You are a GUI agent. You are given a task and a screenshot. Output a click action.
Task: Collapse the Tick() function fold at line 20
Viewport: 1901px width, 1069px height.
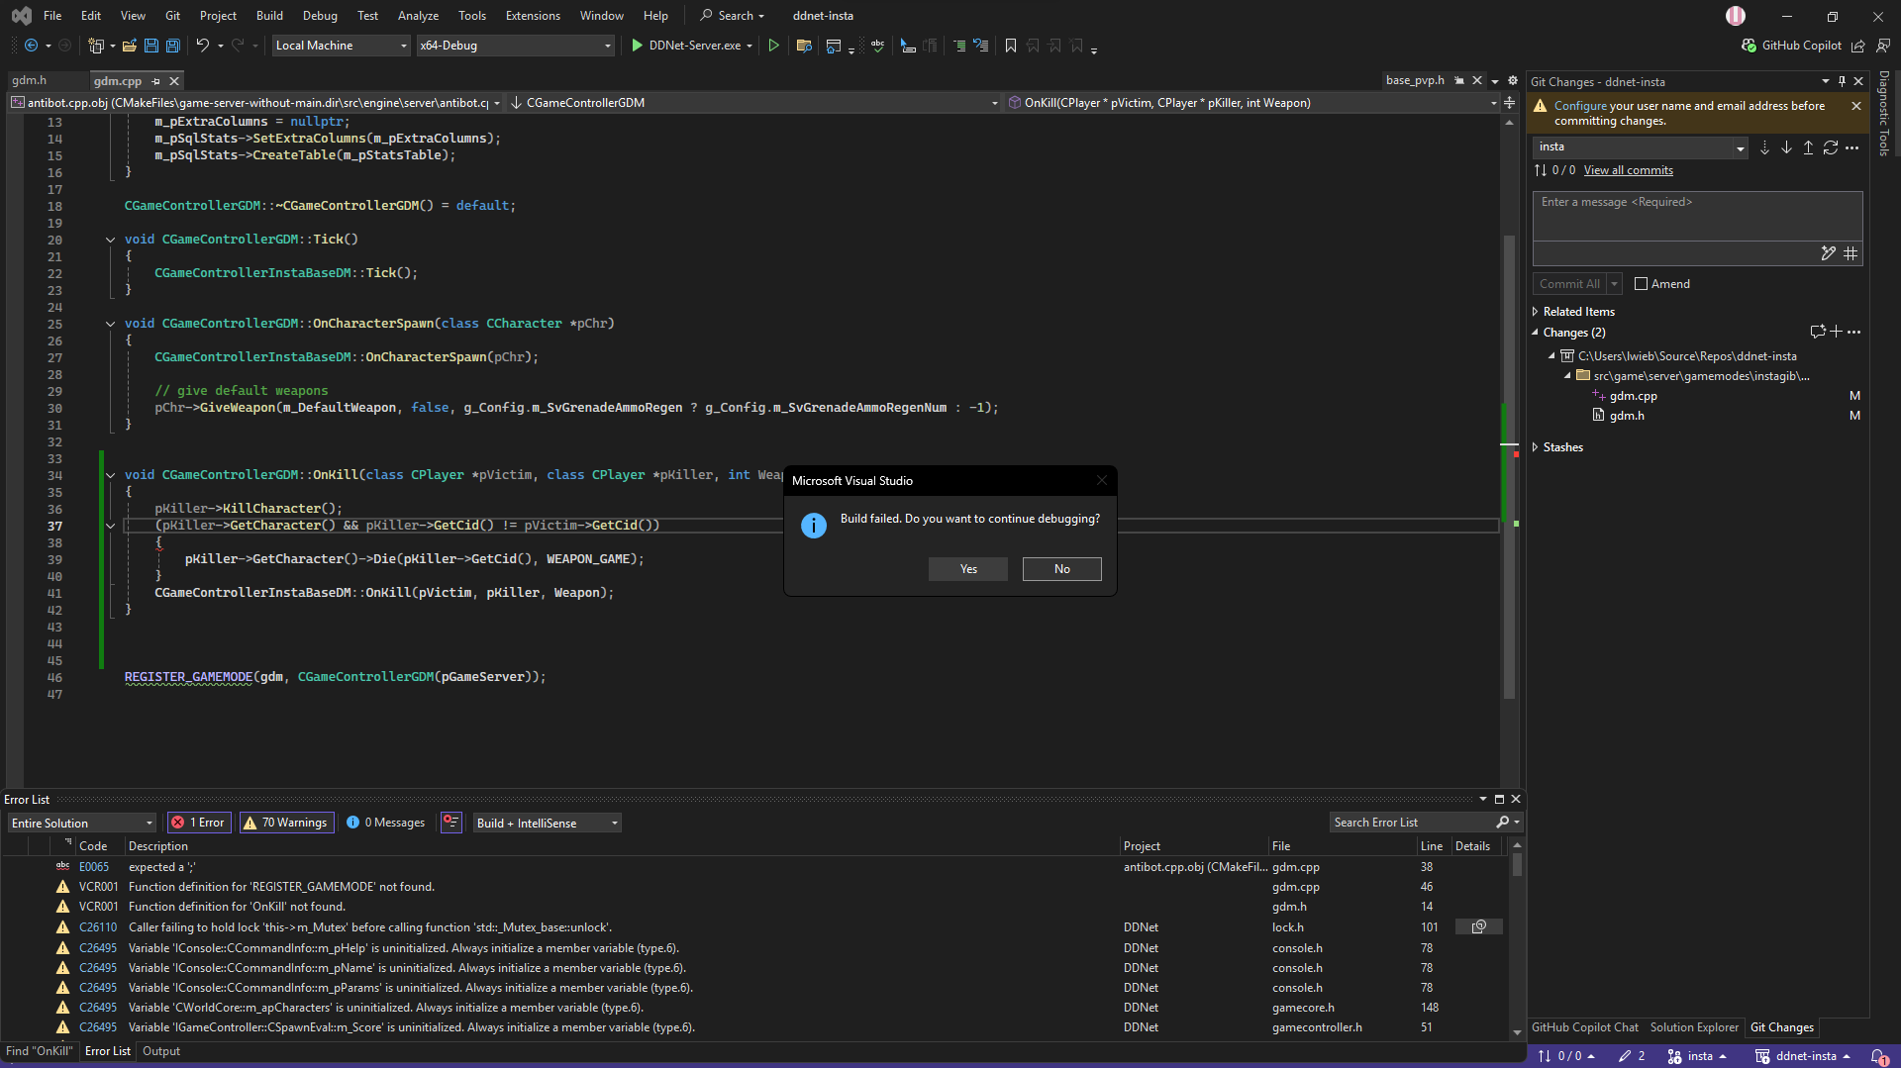[110, 240]
